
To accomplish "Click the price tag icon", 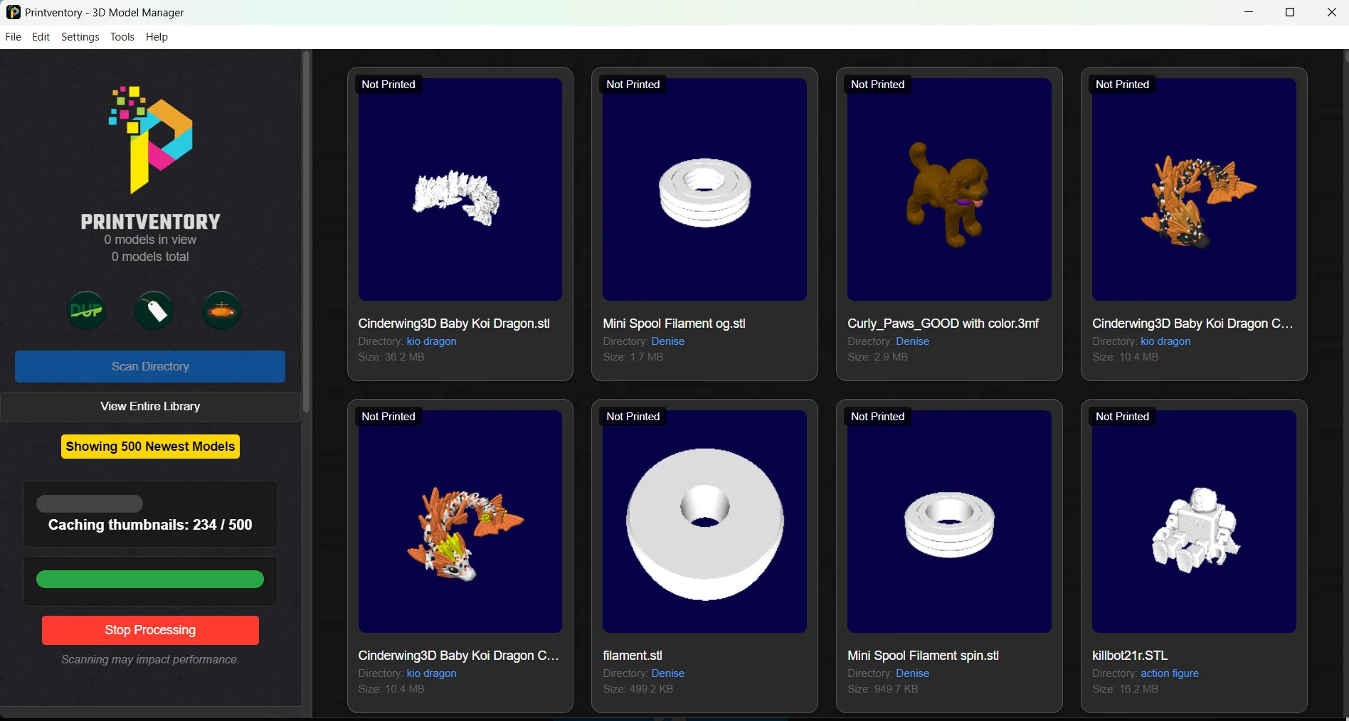I will (154, 310).
